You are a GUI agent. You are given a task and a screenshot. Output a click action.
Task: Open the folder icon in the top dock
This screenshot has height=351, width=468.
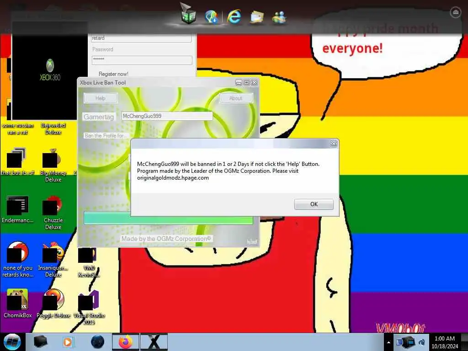click(x=257, y=17)
